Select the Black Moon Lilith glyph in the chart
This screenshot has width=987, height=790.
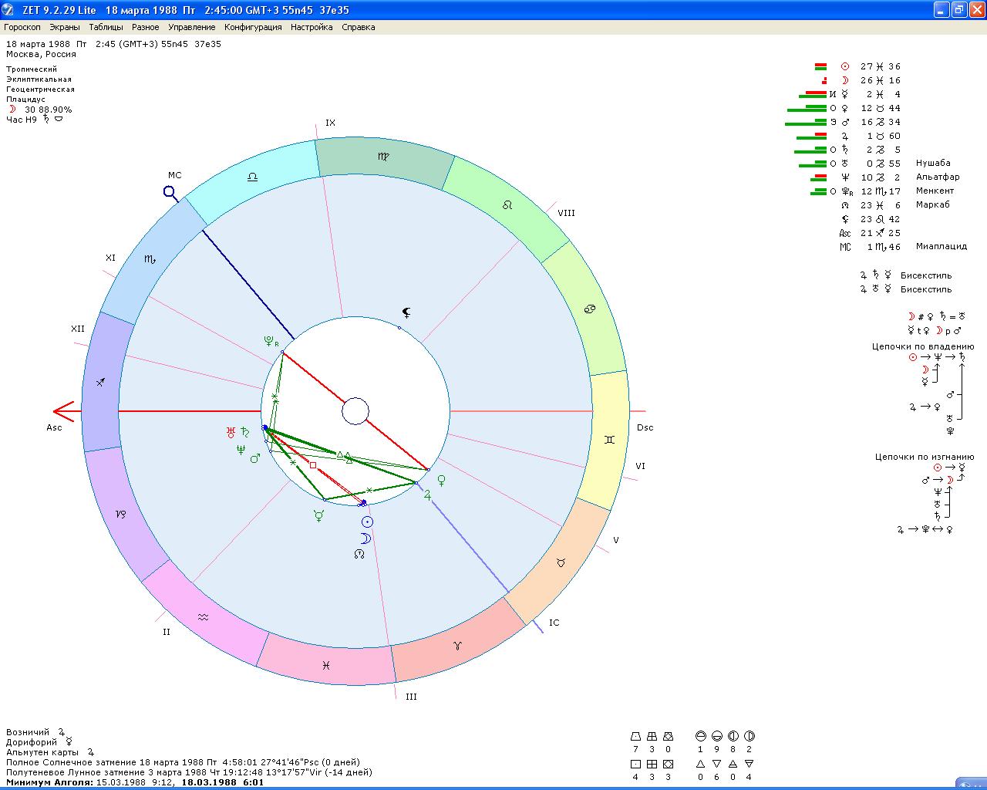coord(406,312)
